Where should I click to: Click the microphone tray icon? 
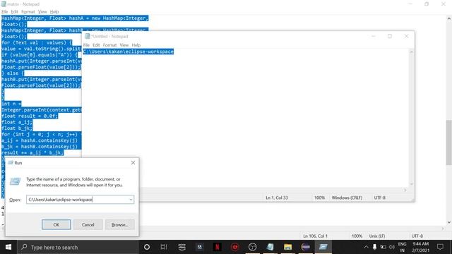pyautogui.click(x=374, y=247)
